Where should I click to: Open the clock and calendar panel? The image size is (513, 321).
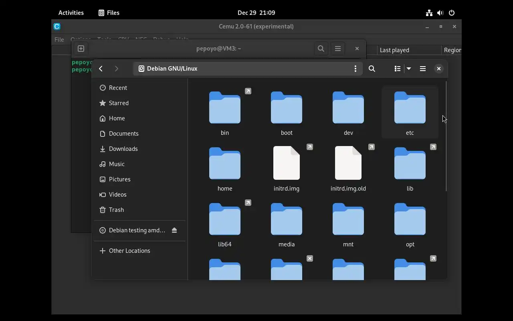pos(256,13)
